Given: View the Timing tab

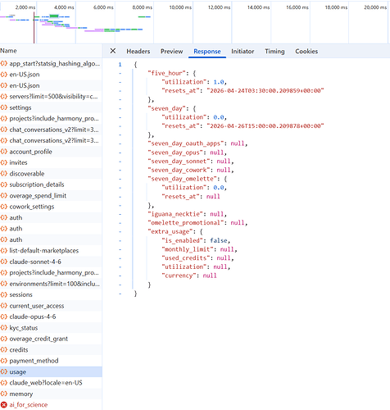Looking at the screenshot, I should click(274, 52).
